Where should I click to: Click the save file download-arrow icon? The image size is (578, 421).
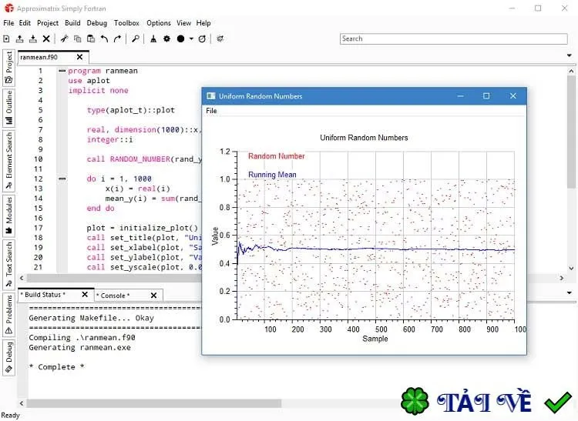click(33, 38)
